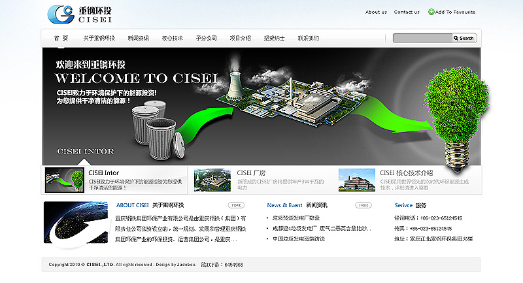Open the news item starting with 成都建4垃圾发电厂

(x=322, y=228)
